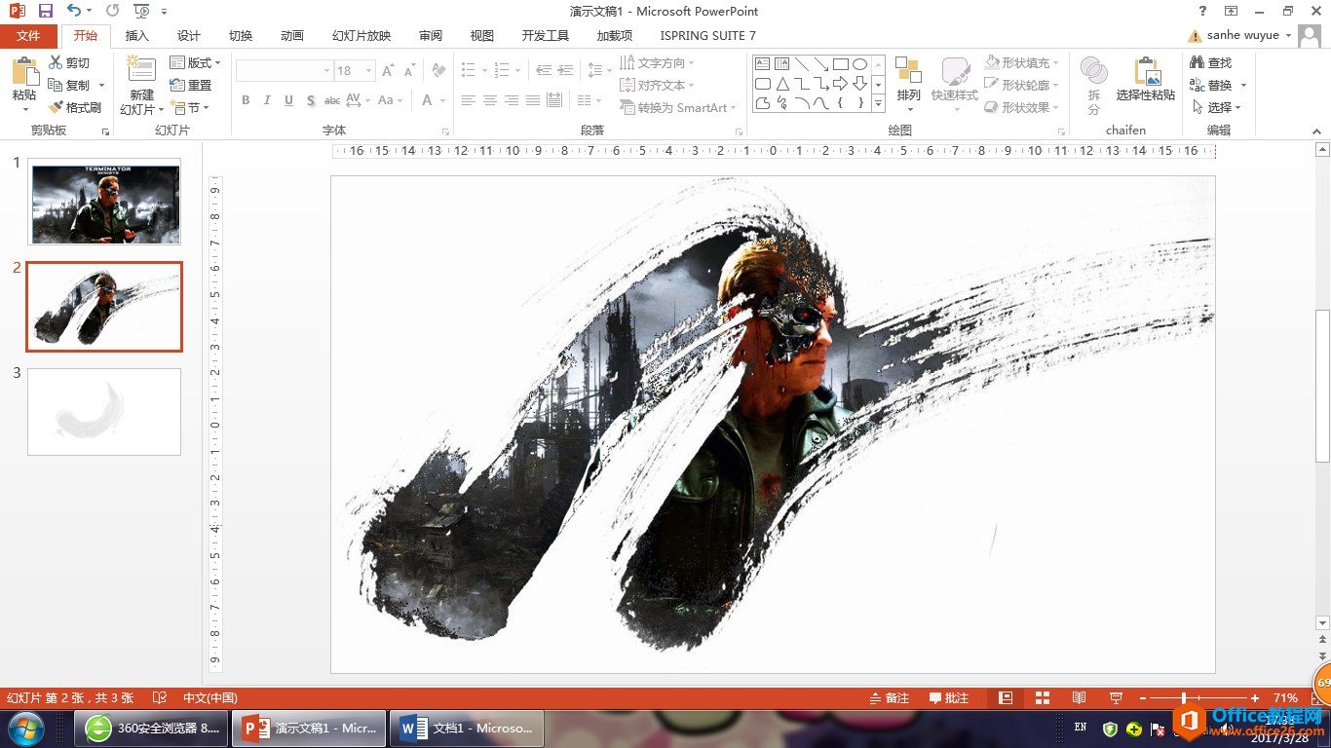Click the Find (查找) binoculars icon

[1198, 62]
